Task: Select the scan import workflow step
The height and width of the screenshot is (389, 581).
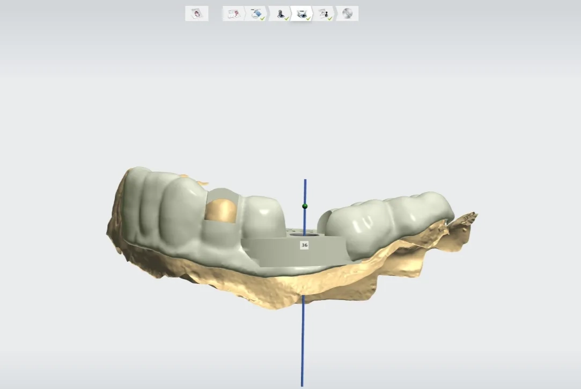Action: pyautogui.click(x=257, y=14)
